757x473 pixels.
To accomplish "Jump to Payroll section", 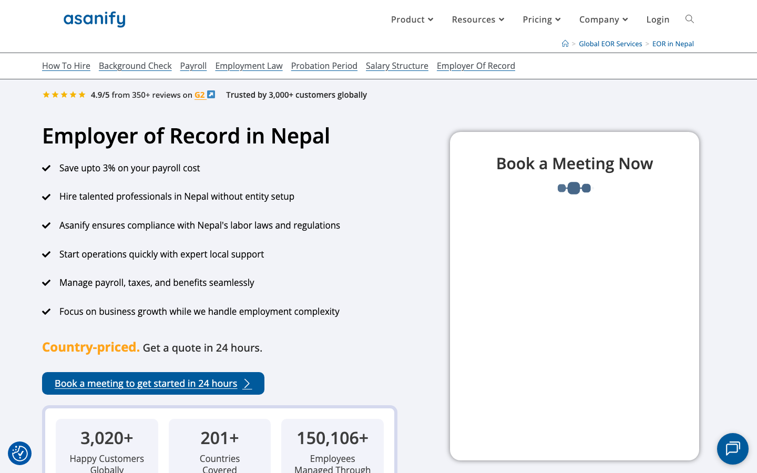I will (193, 66).
